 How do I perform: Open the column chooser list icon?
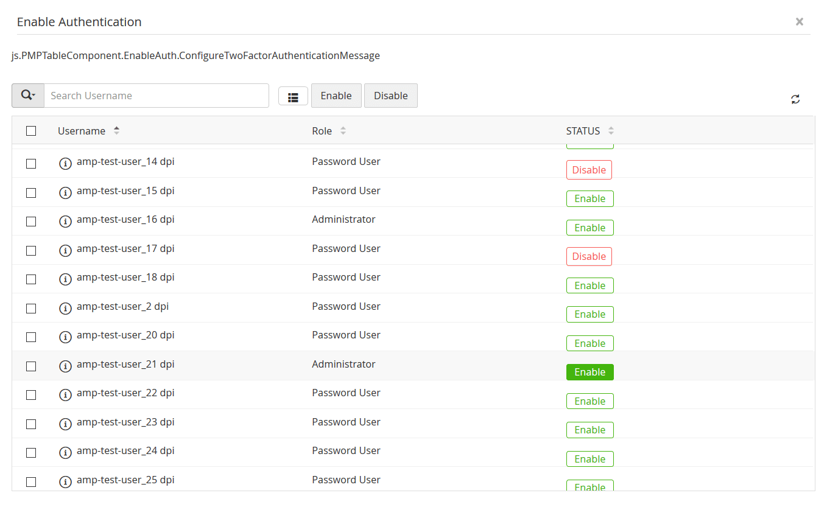[x=293, y=96]
